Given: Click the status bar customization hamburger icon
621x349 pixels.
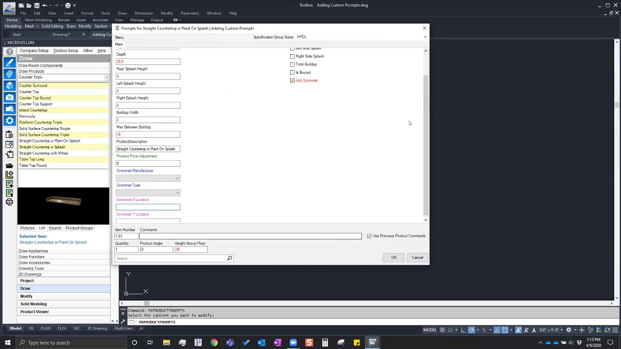Looking at the screenshot, I should (x=616, y=330).
